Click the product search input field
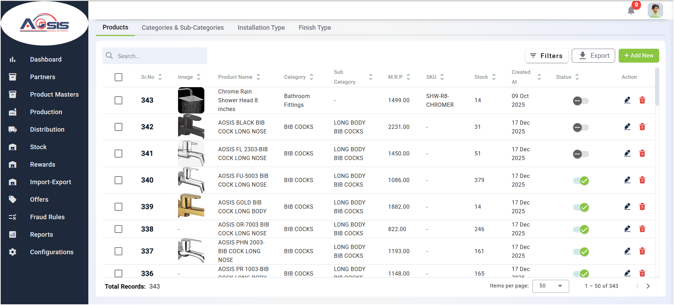The image size is (674, 305). 155,56
